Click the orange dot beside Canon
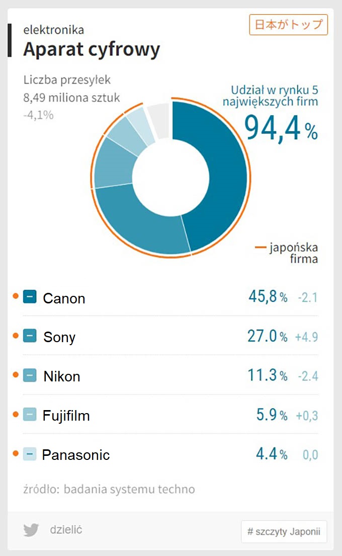Image resolution: width=342 pixels, height=556 pixels. click(15, 296)
